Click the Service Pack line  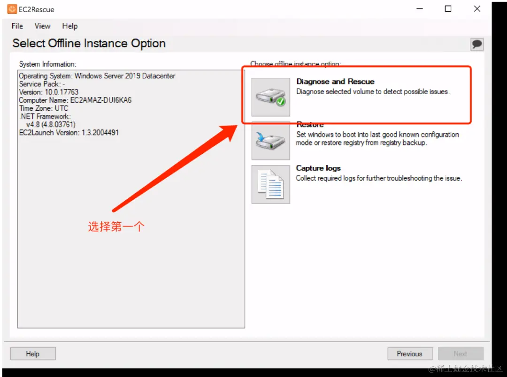(x=42, y=84)
